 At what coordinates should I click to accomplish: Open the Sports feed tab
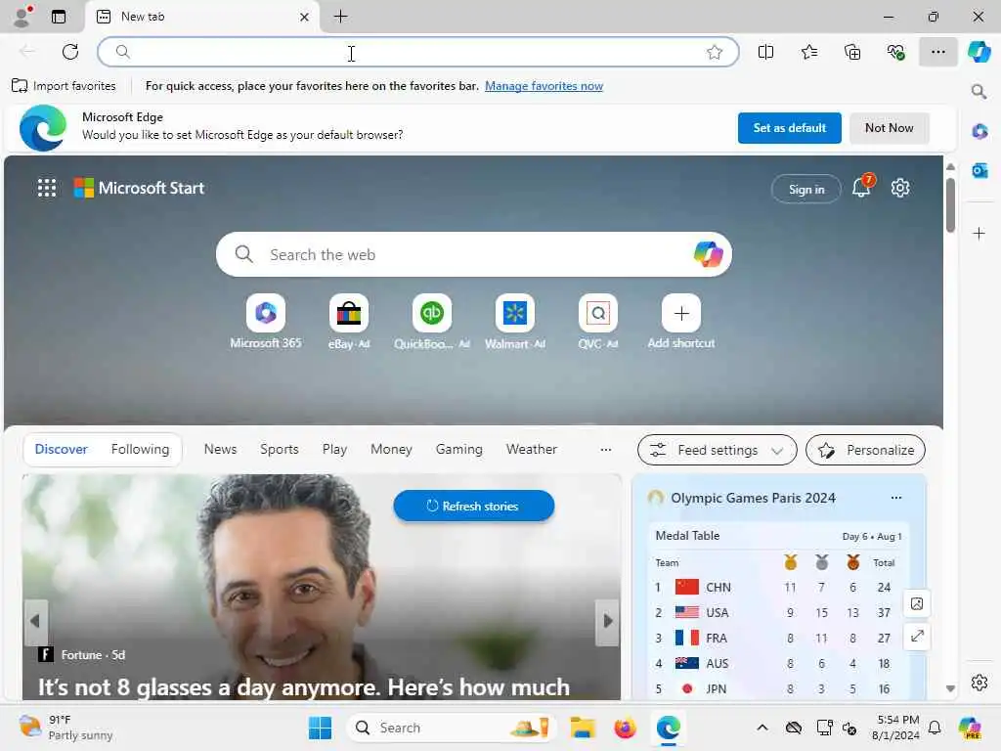279,449
